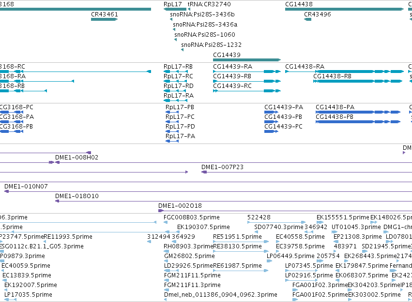
Task: Select protein CG14438-PB label
Action: pos(335,117)
